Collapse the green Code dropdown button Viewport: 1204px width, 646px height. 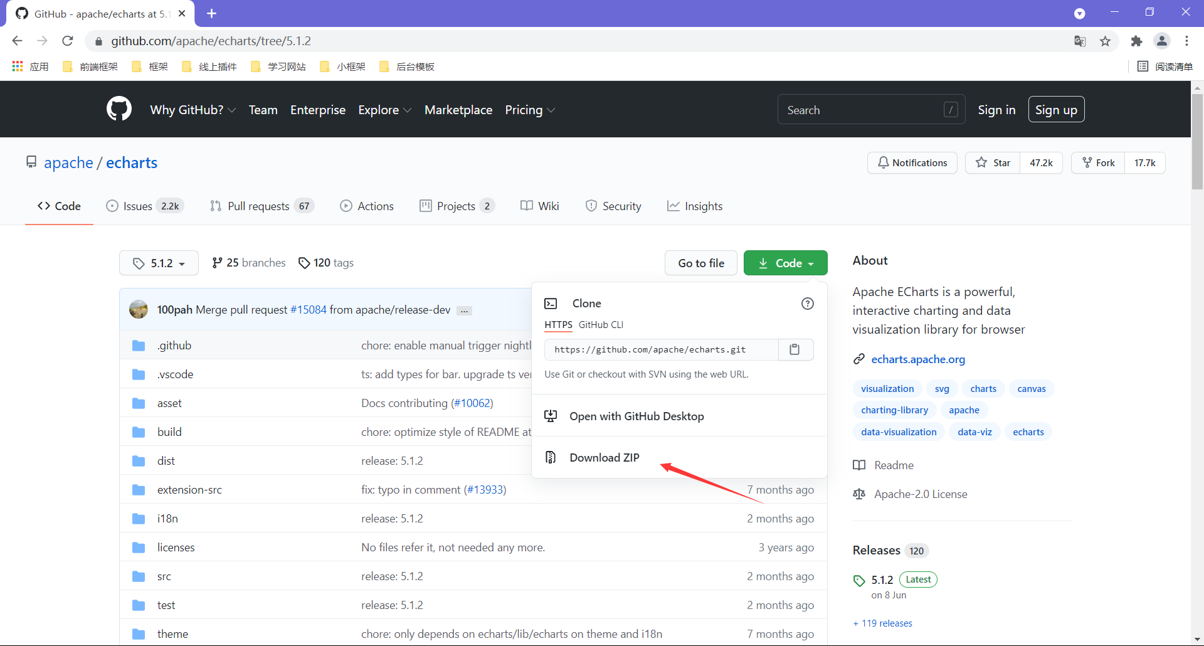[785, 263]
